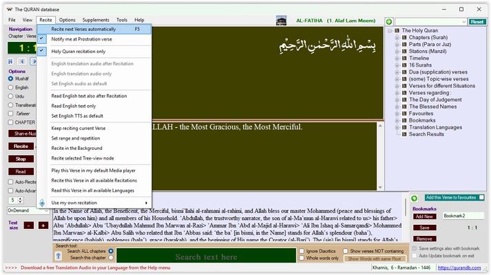Select Search this chapter radio button
Screen dimensions: 491x275
pos(111,258)
